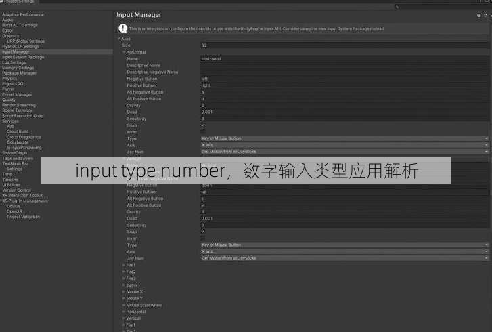Open Memory Settings
Screen dimensions: 492x332
pos(18,68)
